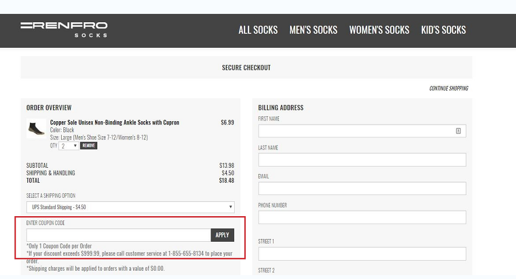Image resolution: width=516 pixels, height=279 pixels.
Task: Go to WOMEN'S SOCKS category
Action: pos(379,30)
